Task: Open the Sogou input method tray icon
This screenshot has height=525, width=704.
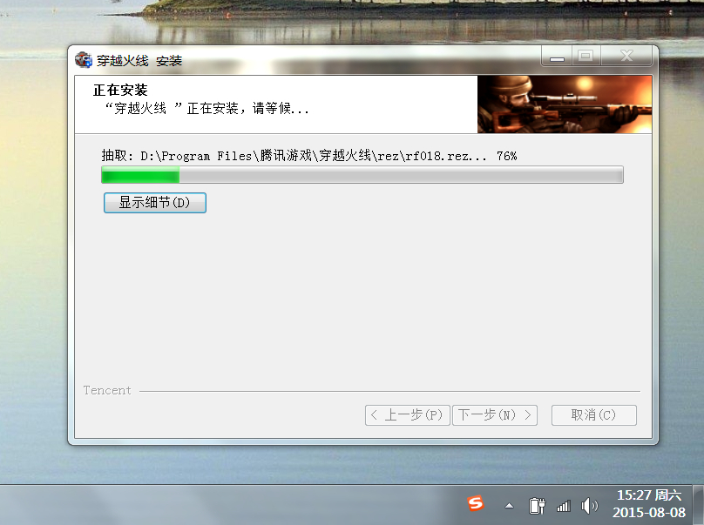Action: coord(476,503)
